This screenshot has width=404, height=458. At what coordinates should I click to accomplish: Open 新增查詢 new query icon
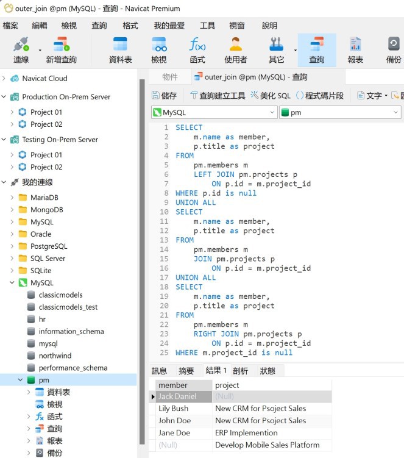coord(61,49)
